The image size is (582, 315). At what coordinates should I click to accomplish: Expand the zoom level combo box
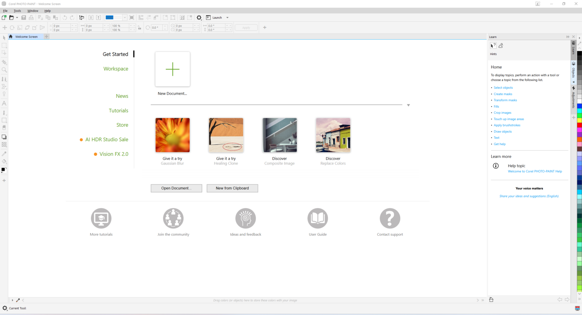(x=125, y=17)
